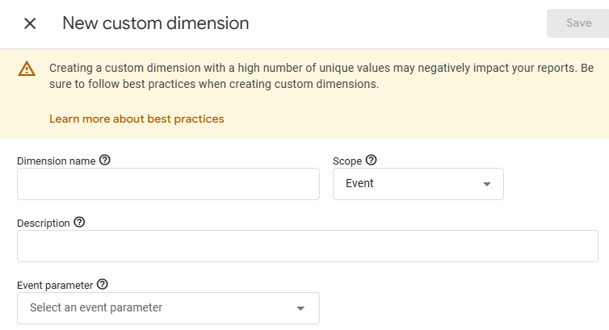Open the Select an event parameter dropdown
609x330 pixels.
pyautogui.click(x=168, y=308)
